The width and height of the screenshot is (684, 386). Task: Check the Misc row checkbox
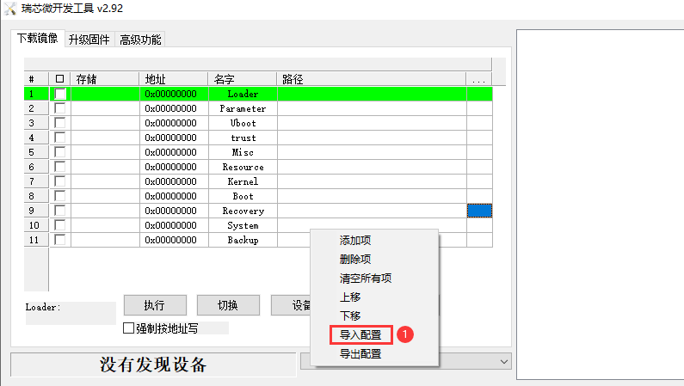click(x=59, y=152)
